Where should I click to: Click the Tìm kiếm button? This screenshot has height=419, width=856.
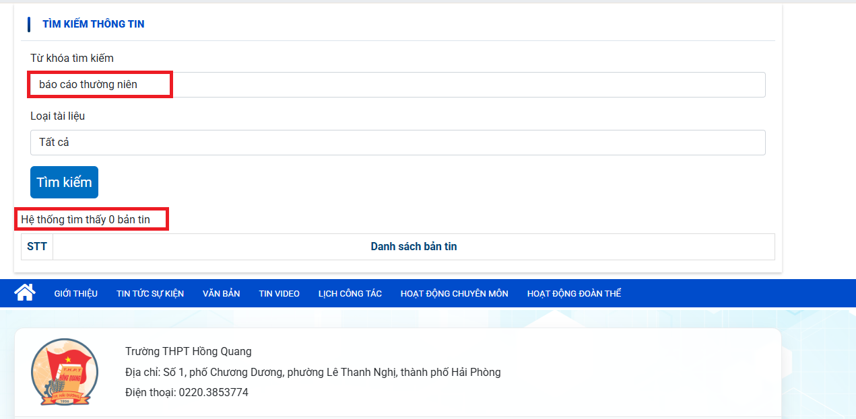(x=64, y=182)
